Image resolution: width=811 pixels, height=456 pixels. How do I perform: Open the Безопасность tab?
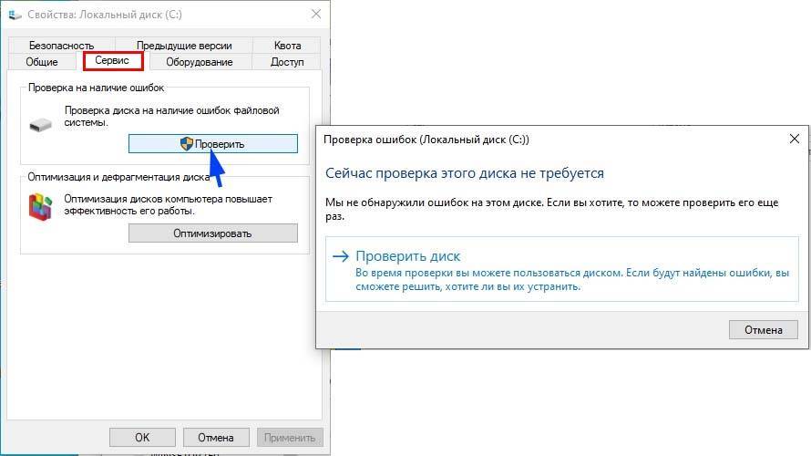click(x=62, y=45)
